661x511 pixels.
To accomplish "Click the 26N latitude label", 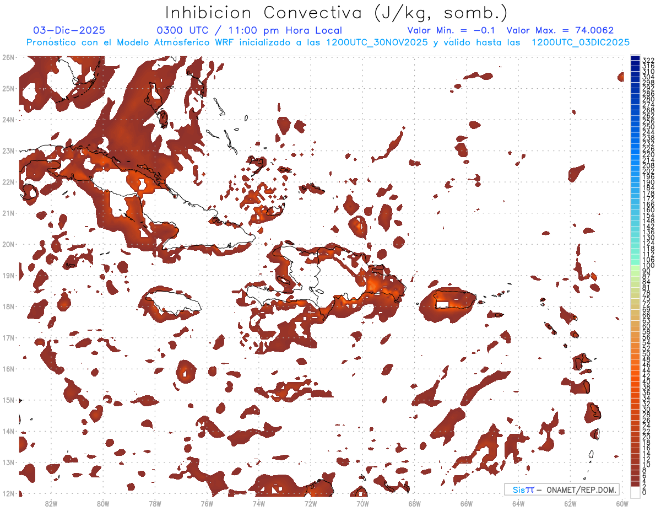I will pyautogui.click(x=8, y=57).
